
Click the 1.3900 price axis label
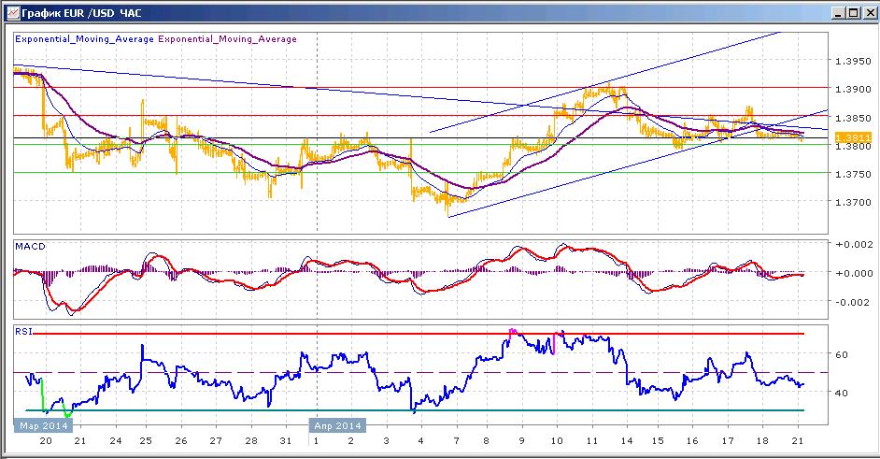pyautogui.click(x=853, y=90)
